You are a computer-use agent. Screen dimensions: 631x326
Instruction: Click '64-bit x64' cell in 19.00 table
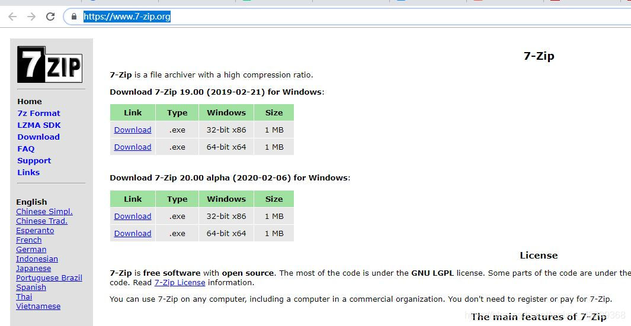tap(226, 147)
